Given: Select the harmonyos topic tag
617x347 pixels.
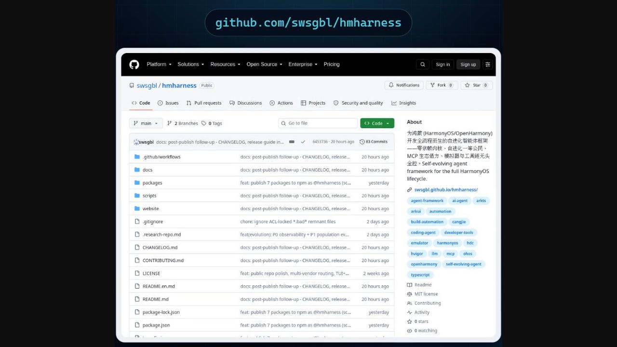Looking at the screenshot, I should point(448,243).
